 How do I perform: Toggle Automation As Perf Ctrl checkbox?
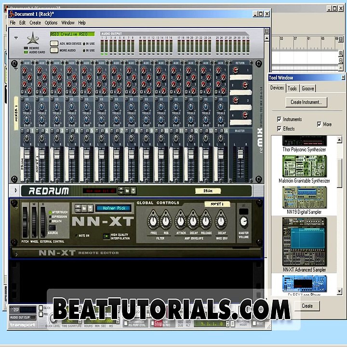(x=126, y=323)
